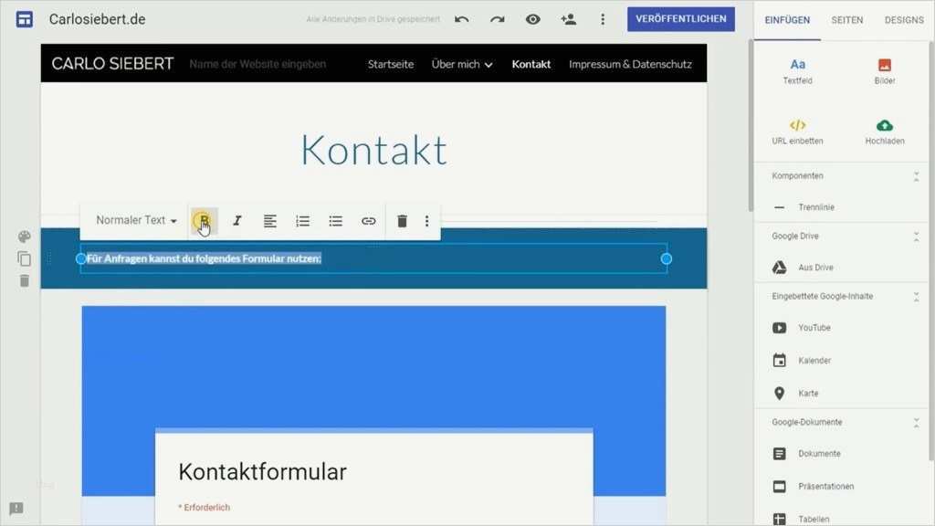
Task: Choose Hochladen upload option
Action: pyautogui.click(x=884, y=131)
